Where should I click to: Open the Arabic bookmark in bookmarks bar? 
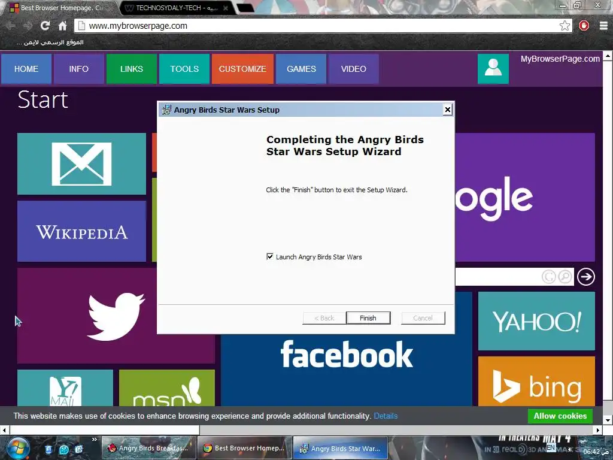click(50, 43)
